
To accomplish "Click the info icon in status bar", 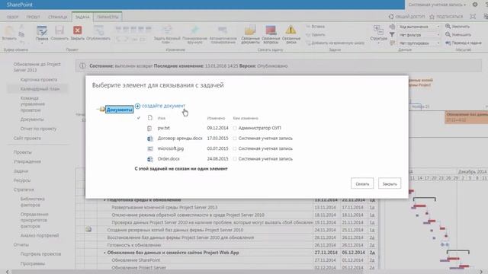I will 82,66.
